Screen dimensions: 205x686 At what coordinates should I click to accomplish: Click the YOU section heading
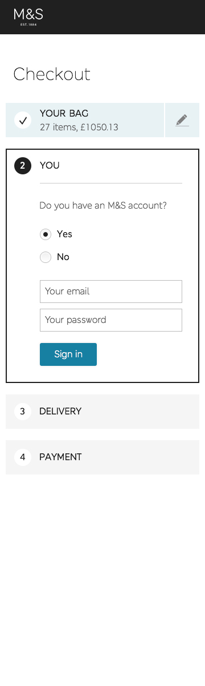click(x=50, y=166)
